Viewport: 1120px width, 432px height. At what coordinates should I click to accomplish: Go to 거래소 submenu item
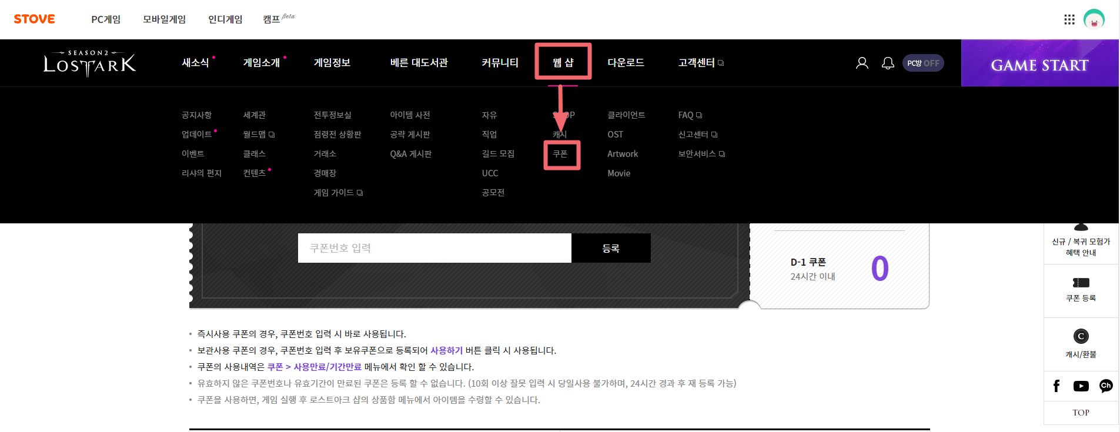coord(325,154)
